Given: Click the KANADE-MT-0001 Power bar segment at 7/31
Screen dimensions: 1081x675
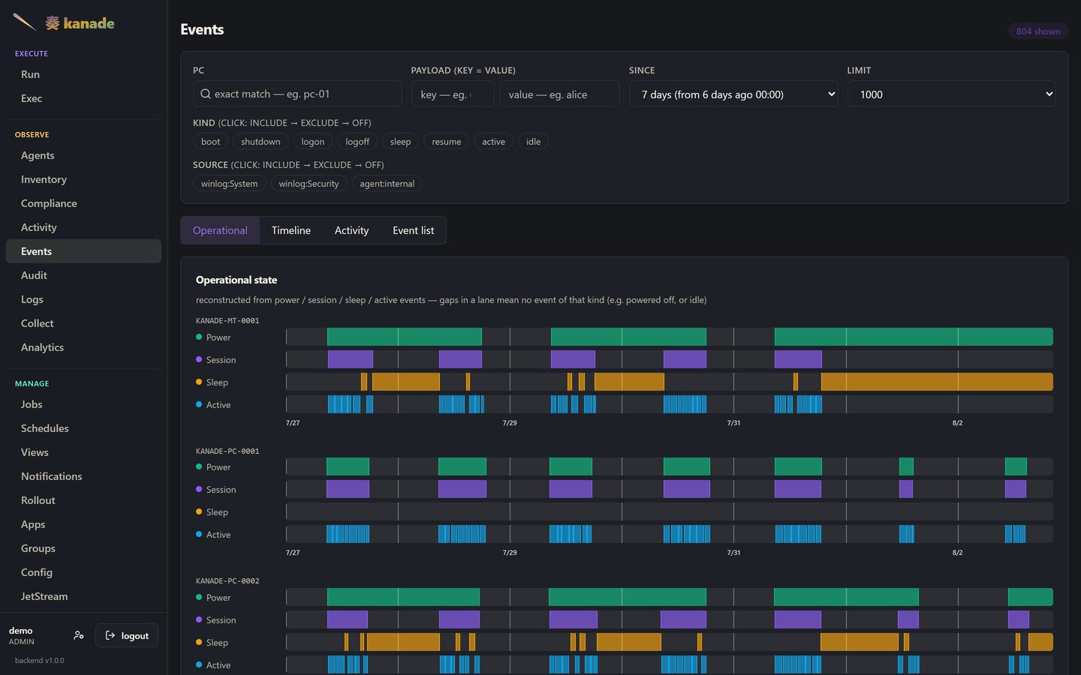Looking at the screenshot, I should tap(914, 337).
